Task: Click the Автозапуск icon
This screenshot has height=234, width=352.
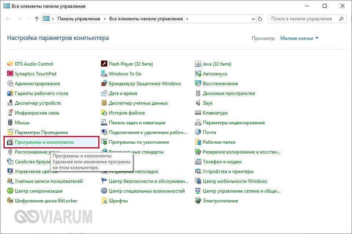Action: tap(198, 74)
